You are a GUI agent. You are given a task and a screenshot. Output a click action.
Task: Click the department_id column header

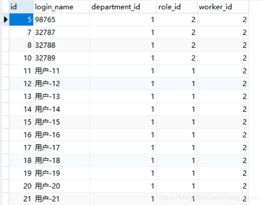(123, 7)
